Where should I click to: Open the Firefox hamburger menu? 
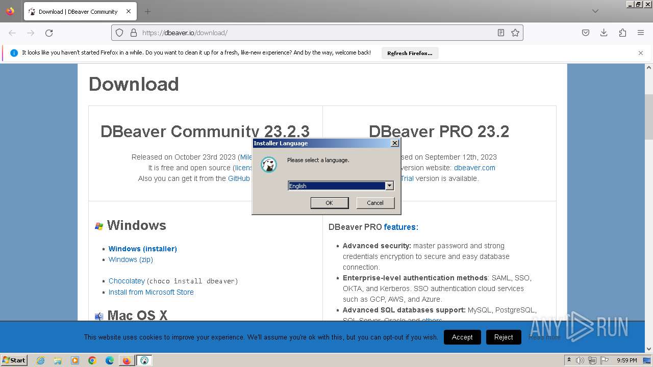pos(641,33)
